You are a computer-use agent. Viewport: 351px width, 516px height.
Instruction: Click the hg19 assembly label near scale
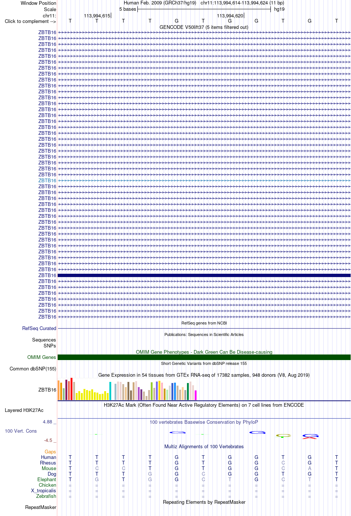coord(279,9)
